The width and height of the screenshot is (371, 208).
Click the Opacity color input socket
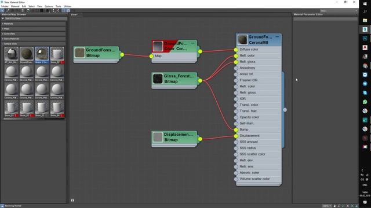[236, 117]
